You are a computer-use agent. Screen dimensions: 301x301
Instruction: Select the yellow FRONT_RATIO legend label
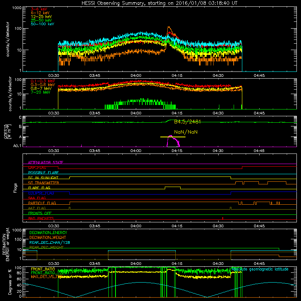tap(43, 269)
